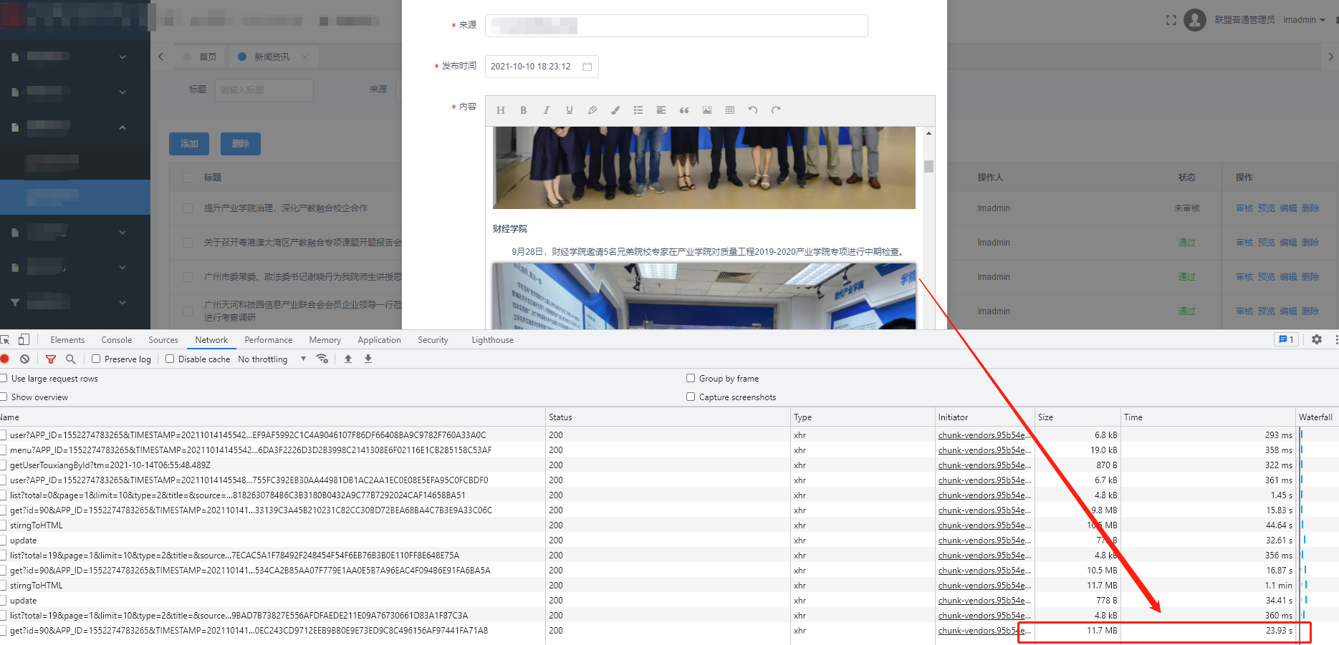The height and width of the screenshot is (645, 1339).
Task: Click the undo icon in the editor toolbar
Action: tap(753, 110)
